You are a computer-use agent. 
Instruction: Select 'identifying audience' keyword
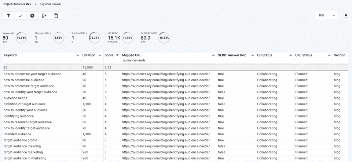(x=19, y=116)
